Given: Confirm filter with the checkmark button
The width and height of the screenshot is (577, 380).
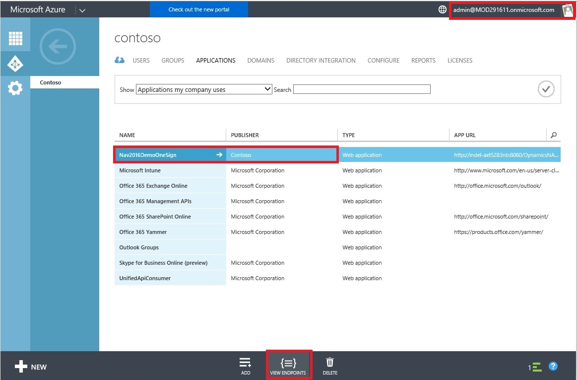Looking at the screenshot, I should pos(546,89).
